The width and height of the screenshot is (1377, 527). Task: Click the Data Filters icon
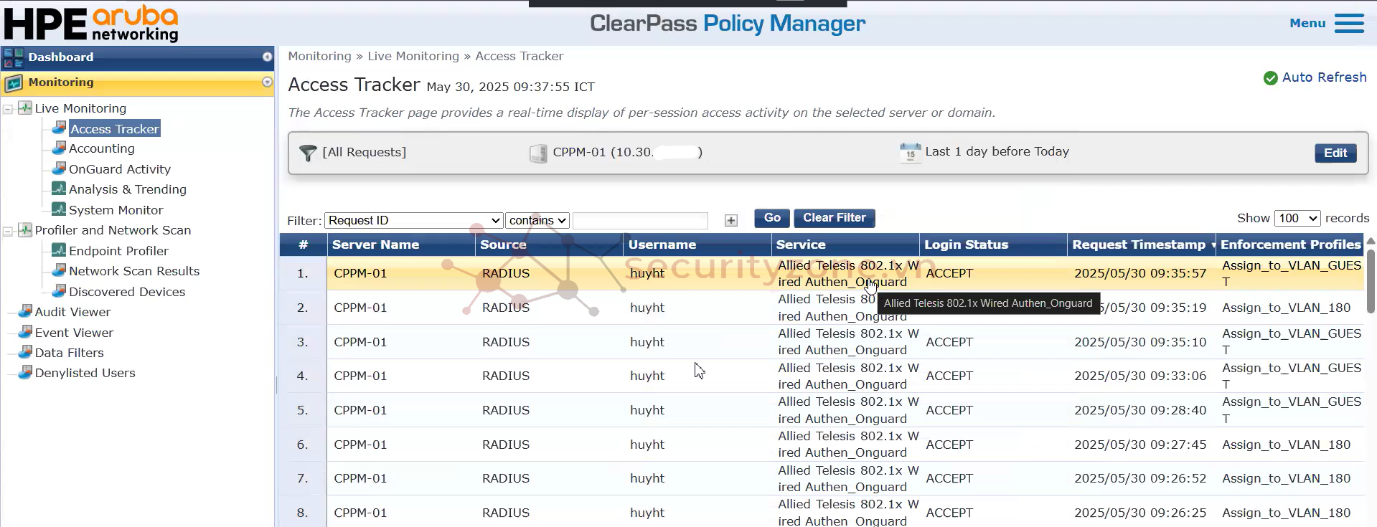(x=25, y=352)
